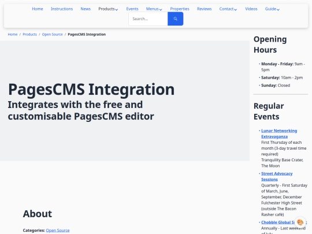The width and height of the screenshot is (312, 234).
Task: Expand the Contact dropdown menu
Action: [x=228, y=9]
